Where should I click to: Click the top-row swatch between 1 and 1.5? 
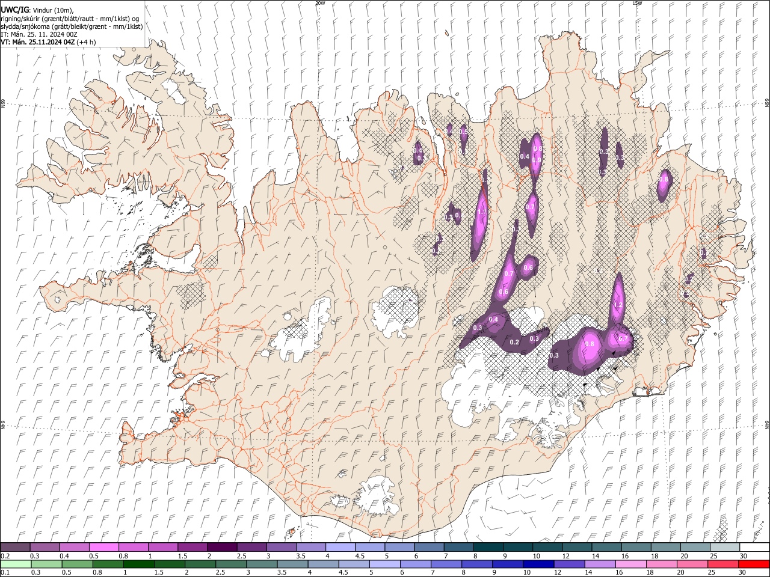click(163, 547)
